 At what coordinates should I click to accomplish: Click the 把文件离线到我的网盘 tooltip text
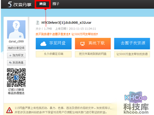click(x=93, y=54)
